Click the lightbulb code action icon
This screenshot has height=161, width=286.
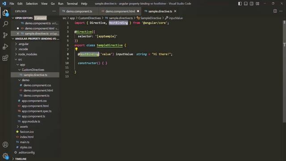coord(76,49)
